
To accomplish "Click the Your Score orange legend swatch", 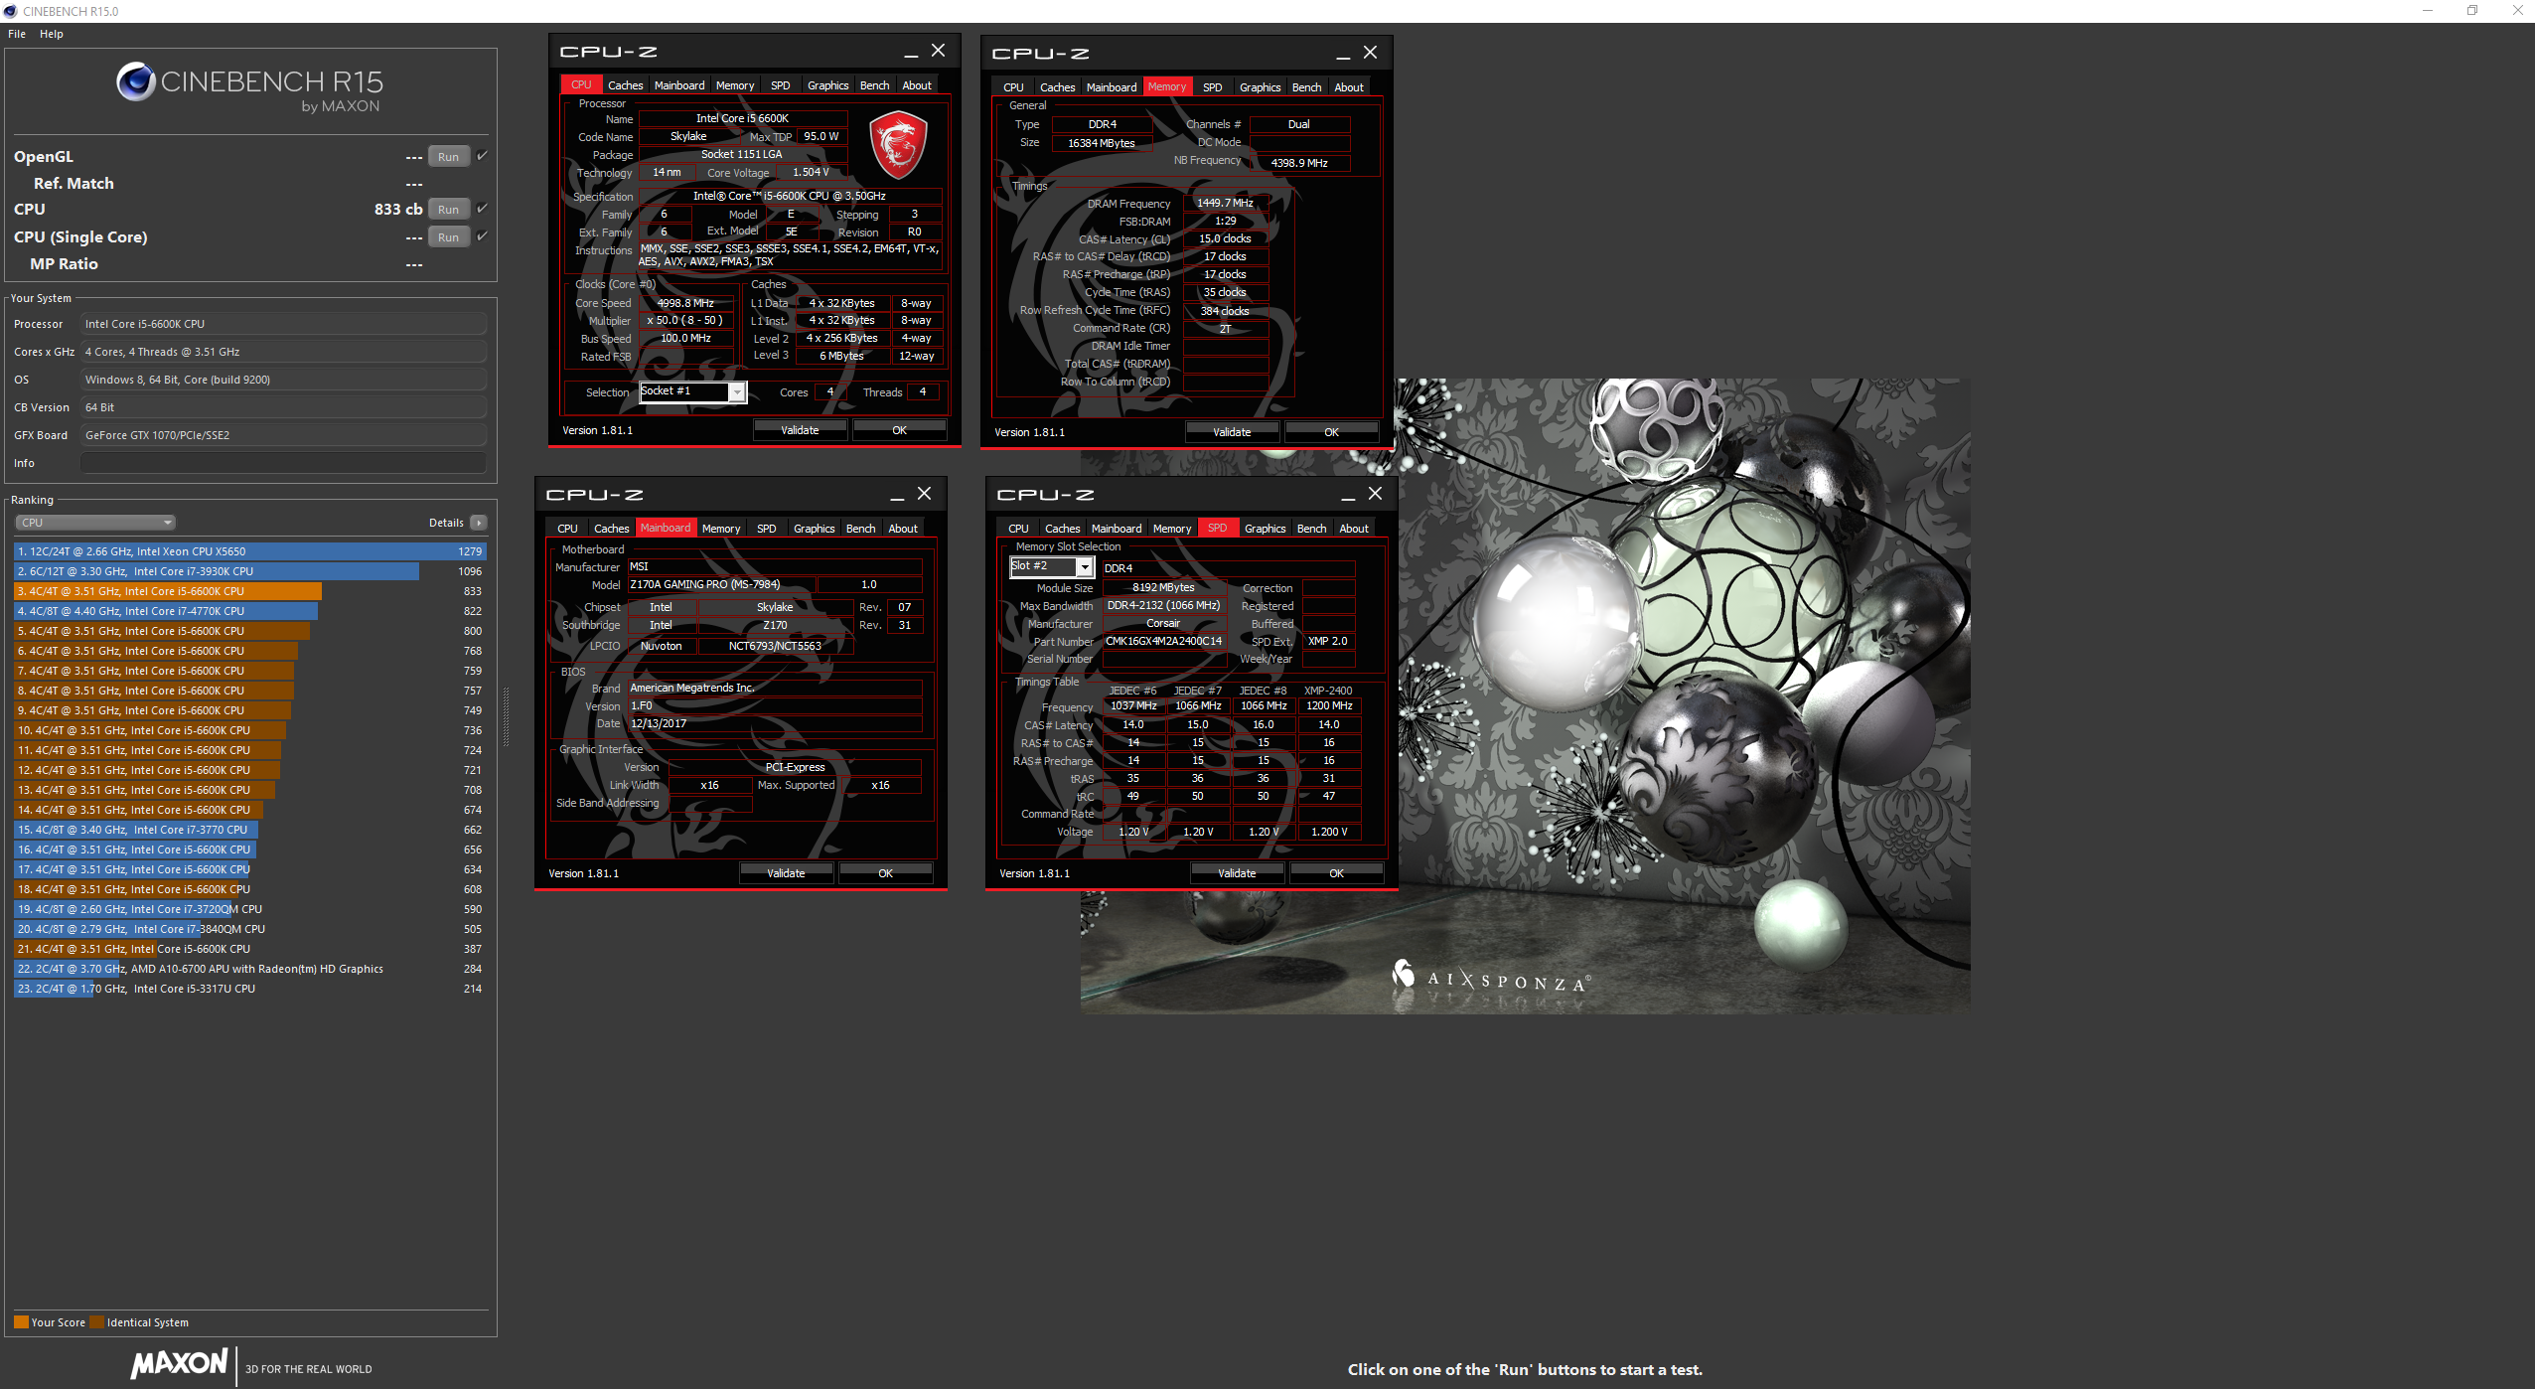I will 21,1322.
